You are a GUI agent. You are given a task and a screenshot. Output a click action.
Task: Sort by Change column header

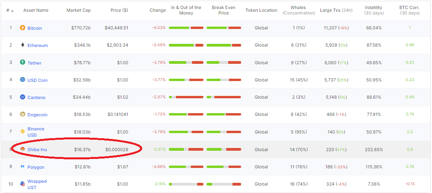click(158, 10)
